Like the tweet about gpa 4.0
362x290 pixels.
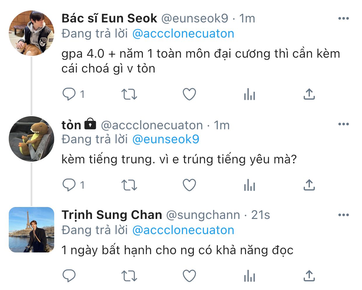tap(189, 94)
